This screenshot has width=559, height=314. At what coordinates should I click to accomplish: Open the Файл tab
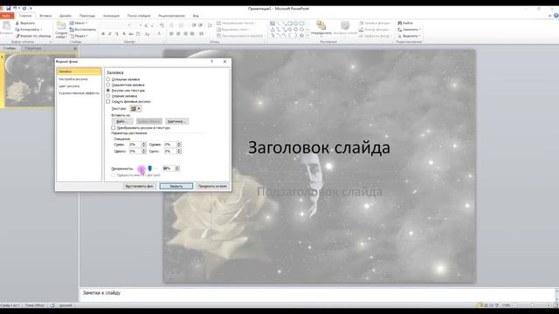7,16
